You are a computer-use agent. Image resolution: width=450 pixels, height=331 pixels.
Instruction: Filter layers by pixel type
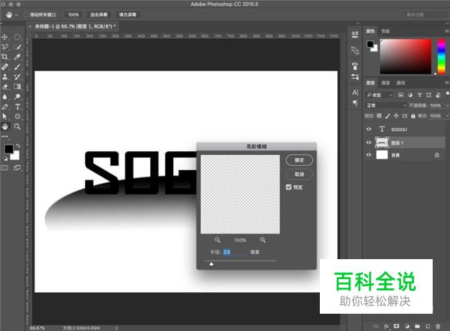coord(401,95)
